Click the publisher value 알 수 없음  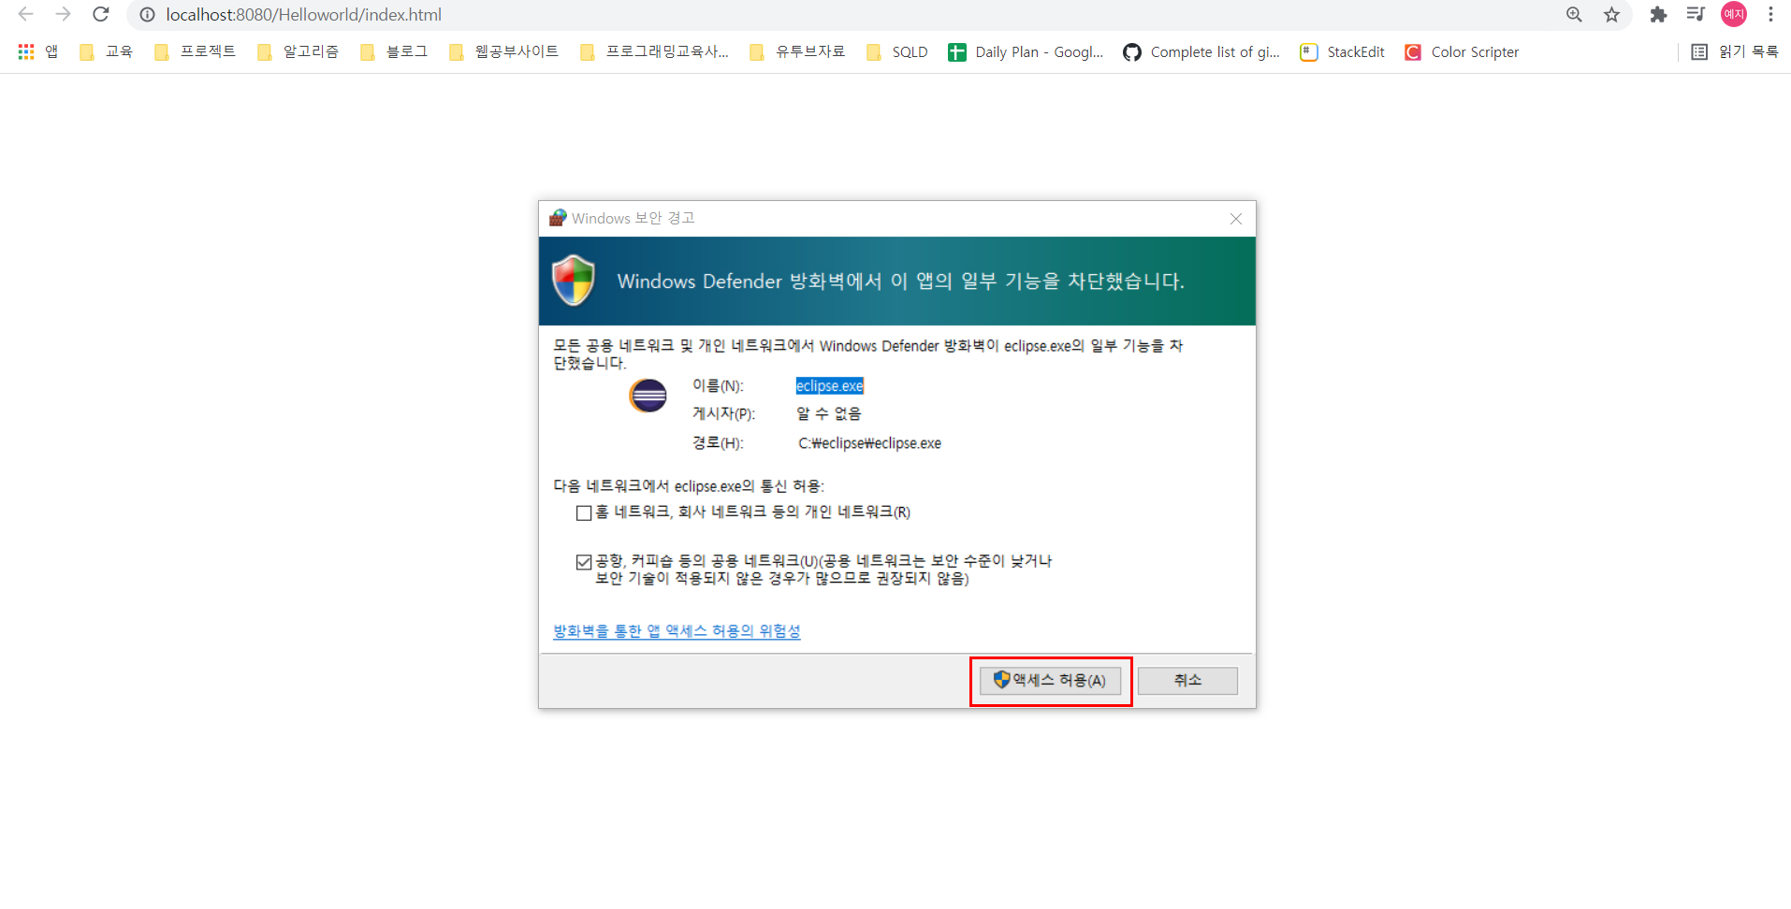[x=828, y=413]
